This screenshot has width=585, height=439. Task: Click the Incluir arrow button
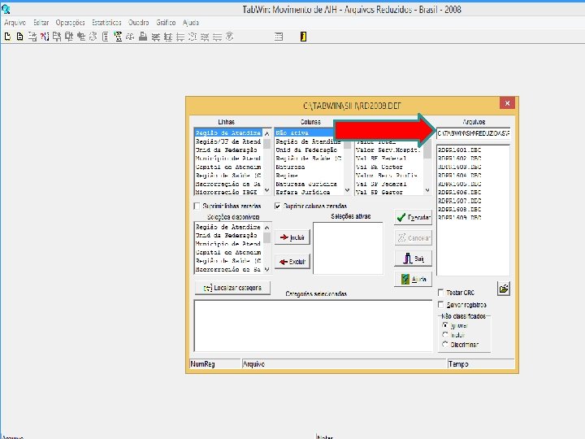pos(292,237)
